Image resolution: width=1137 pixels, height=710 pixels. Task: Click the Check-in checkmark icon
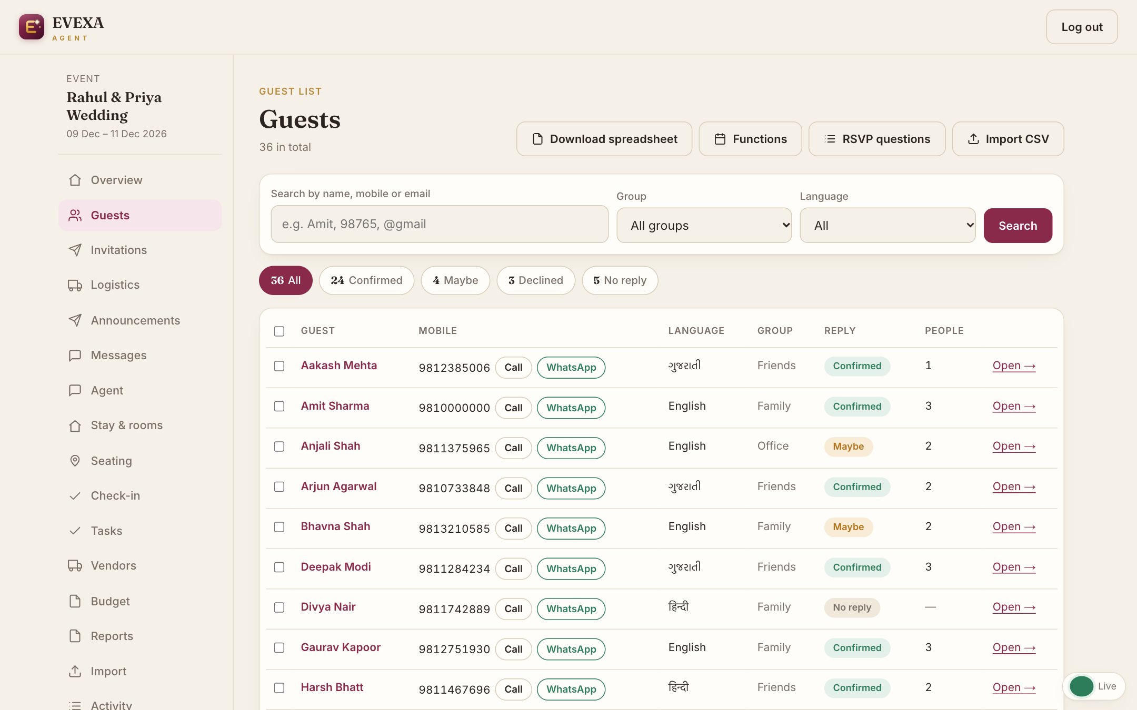[75, 495]
